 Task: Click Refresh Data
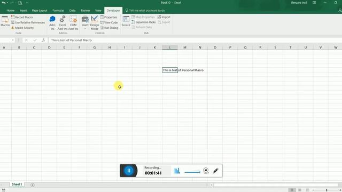[x=142, y=27]
